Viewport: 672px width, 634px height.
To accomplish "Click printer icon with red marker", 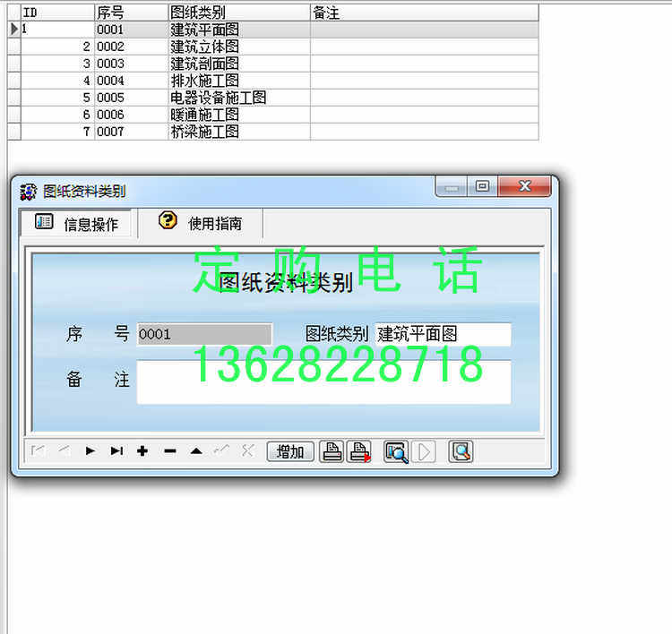I will click(359, 451).
